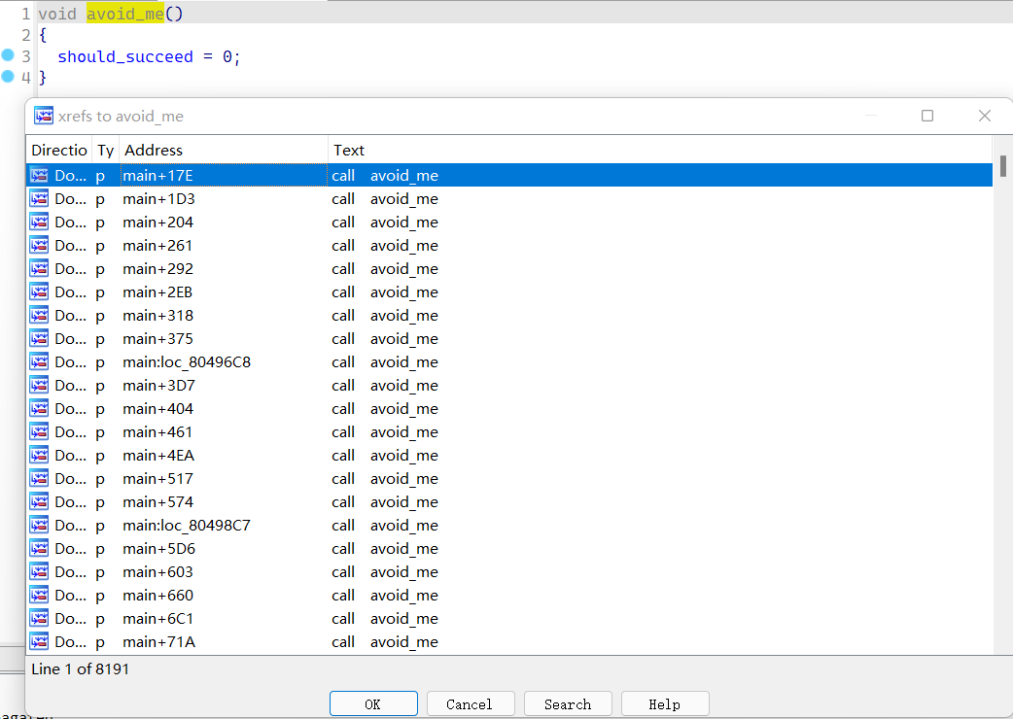Image resolution: width=1013 pixels, height=719 pixels.
Task: Click the xref icon on the main+404 row
Action: pyautogui.click(x=40, y=408)
